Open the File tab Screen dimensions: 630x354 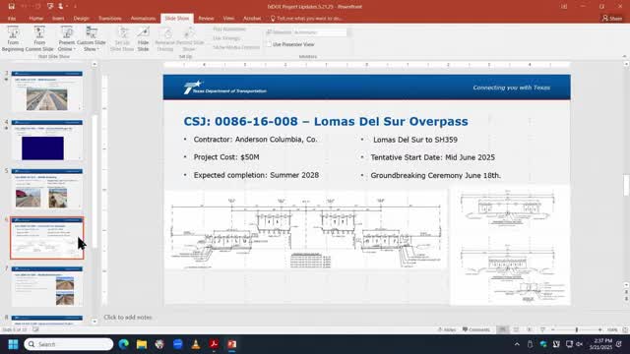pyautogui.click(x=12, y=19)
